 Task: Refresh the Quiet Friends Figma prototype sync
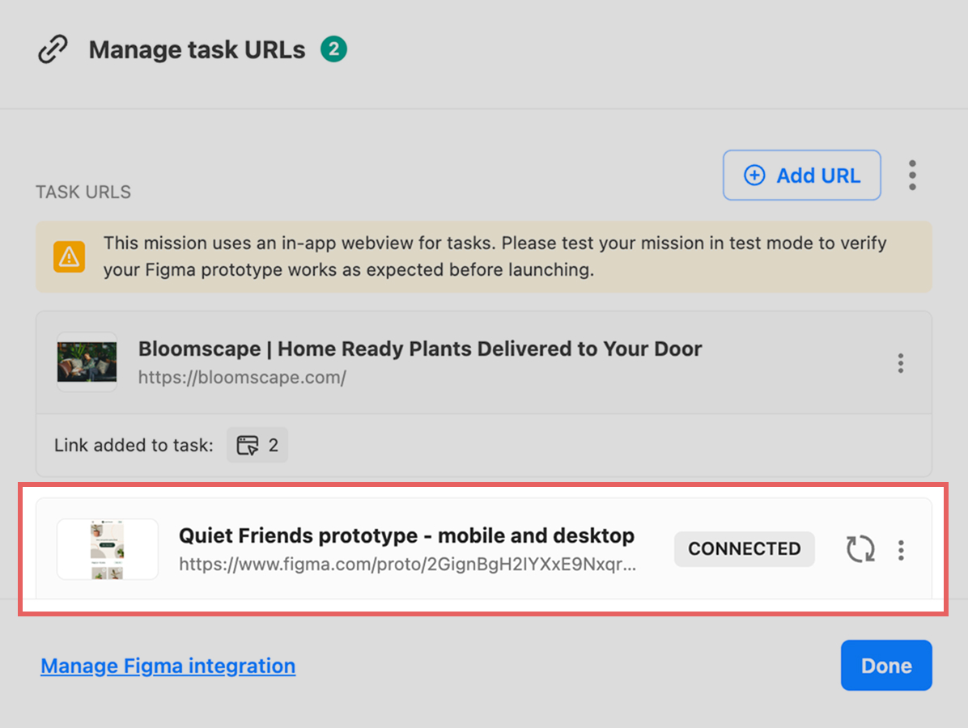[x=860, y=549]
